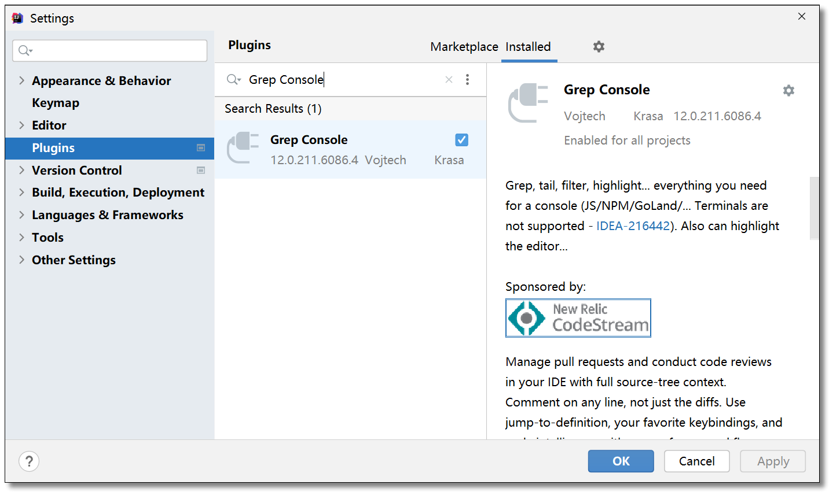Open plugin search options three-dot menu
The image size is (829, 492).
(467, 80)
